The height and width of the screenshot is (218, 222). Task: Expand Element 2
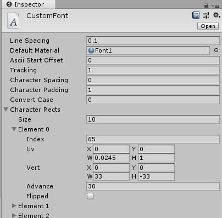point(14,215)
